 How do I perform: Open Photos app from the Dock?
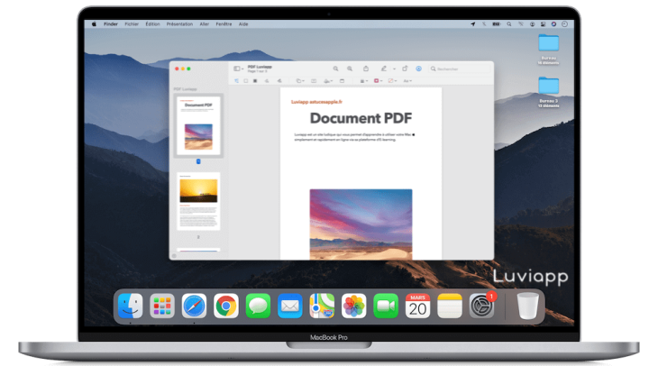click(354, 307)
